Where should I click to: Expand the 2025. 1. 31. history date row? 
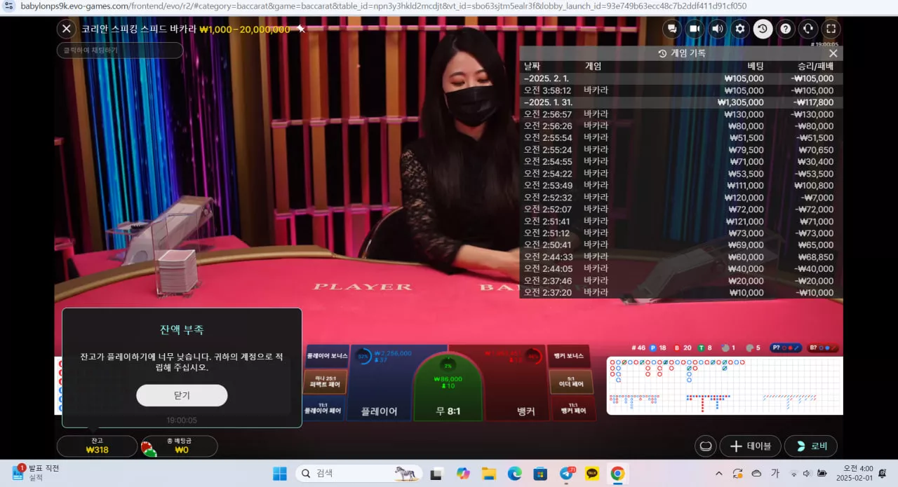(681, 102)
